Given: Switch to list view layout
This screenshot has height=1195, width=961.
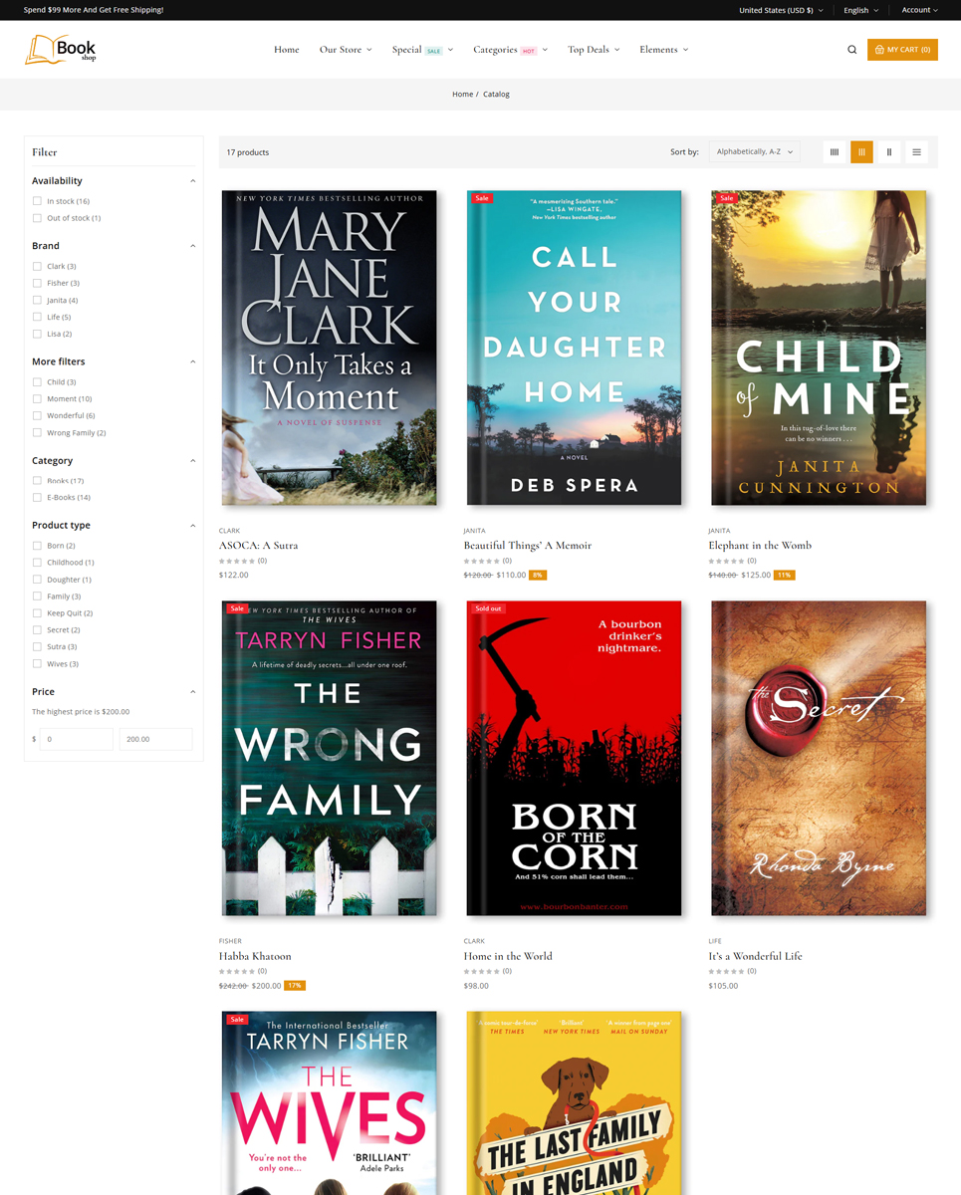Looking at the screenshot, I should point(917,152).
